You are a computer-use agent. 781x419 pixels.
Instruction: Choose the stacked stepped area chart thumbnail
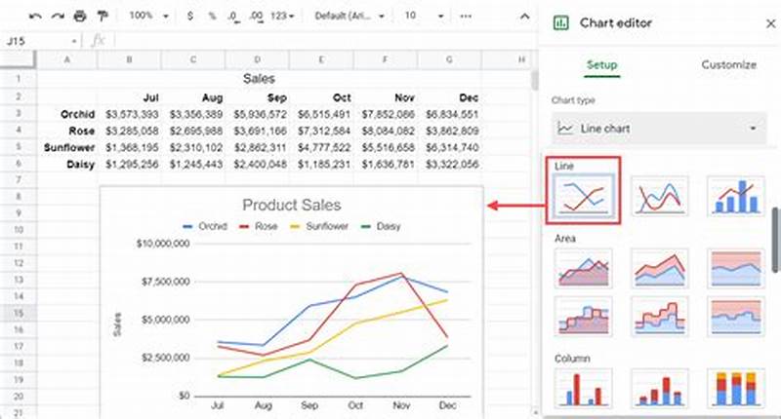coord(660,317)
